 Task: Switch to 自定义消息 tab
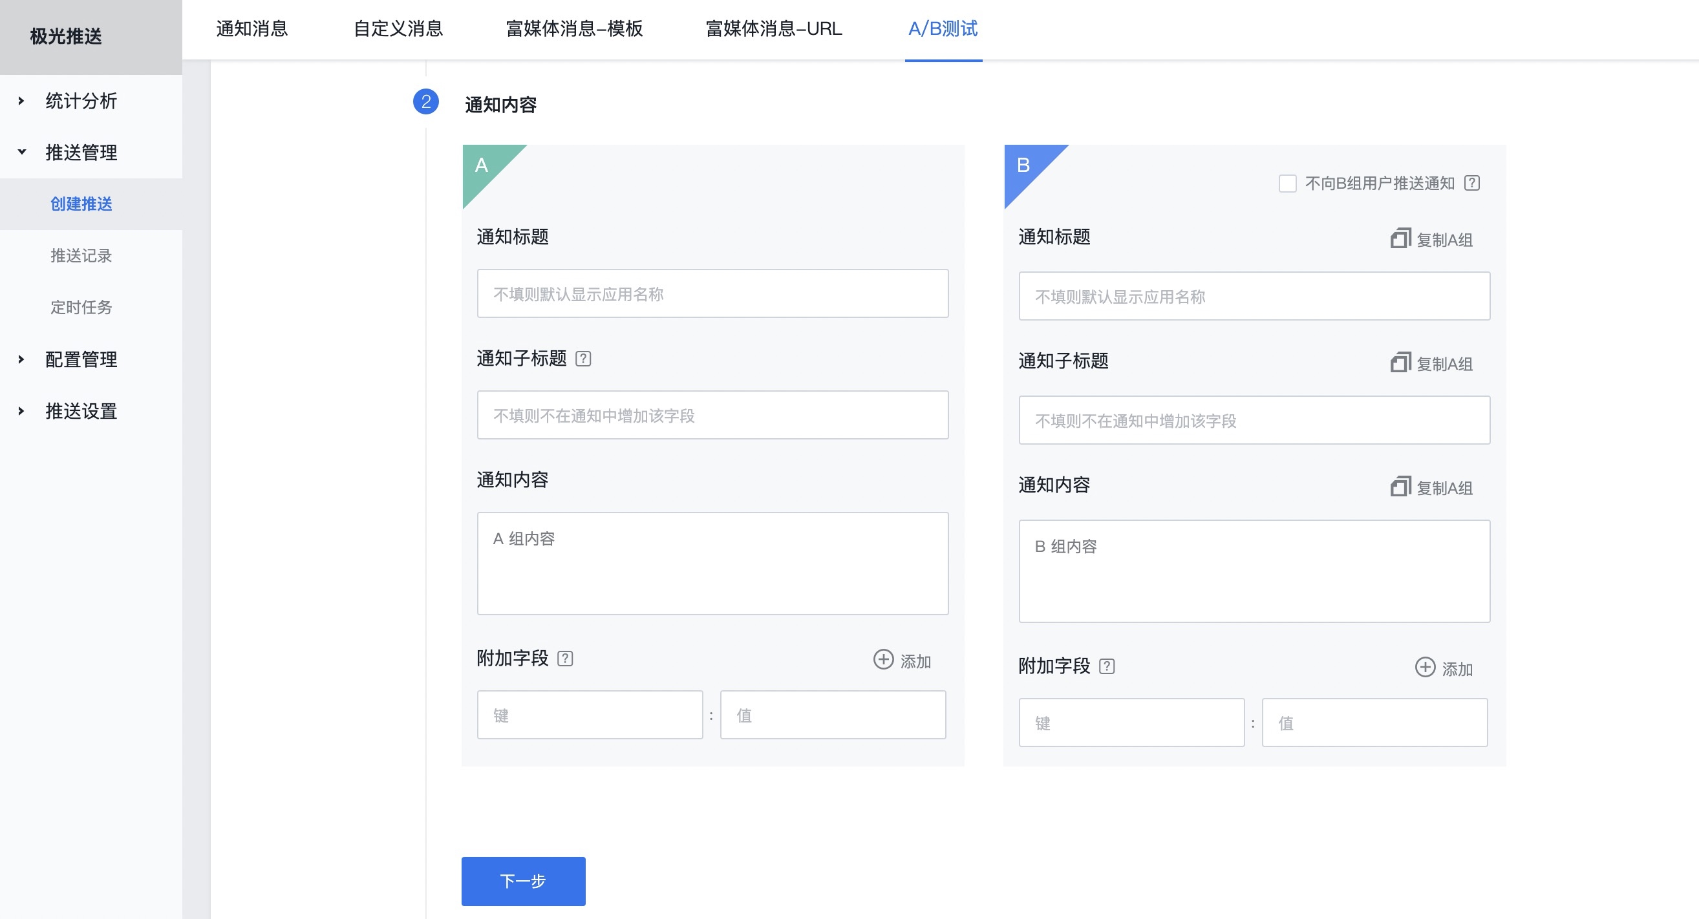pos(398,29)
